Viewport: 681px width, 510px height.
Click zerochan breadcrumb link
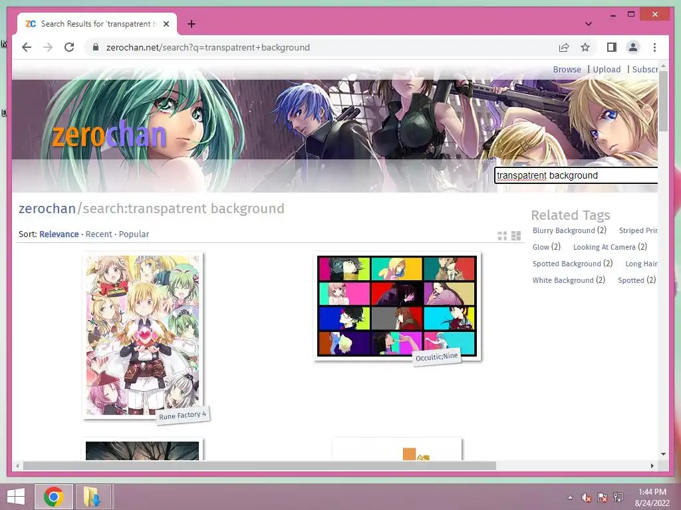[x=47, y=209]
